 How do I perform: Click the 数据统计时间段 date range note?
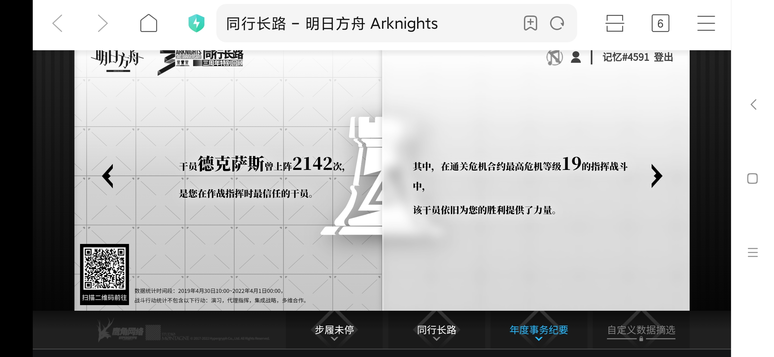click(x=209, y=291)
